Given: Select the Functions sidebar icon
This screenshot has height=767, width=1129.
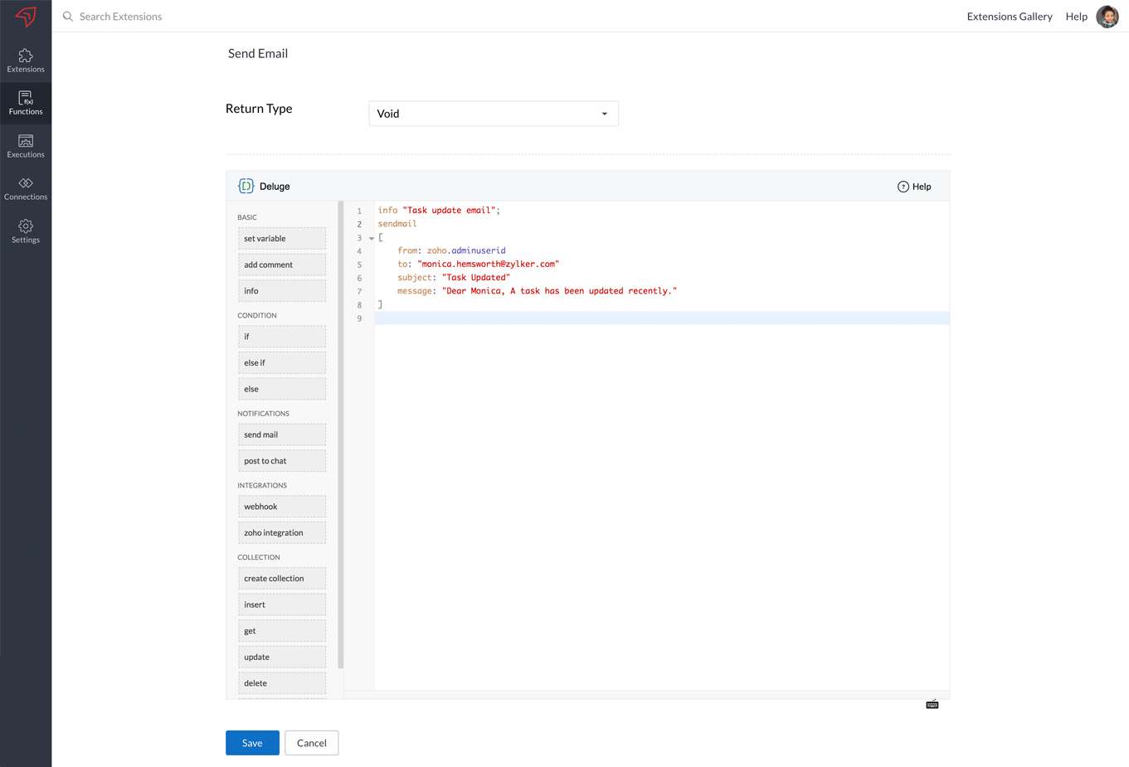Looking at the screenshot, I should [26, 103].
